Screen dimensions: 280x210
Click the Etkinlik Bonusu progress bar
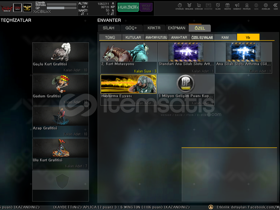[x=62, y=4]
